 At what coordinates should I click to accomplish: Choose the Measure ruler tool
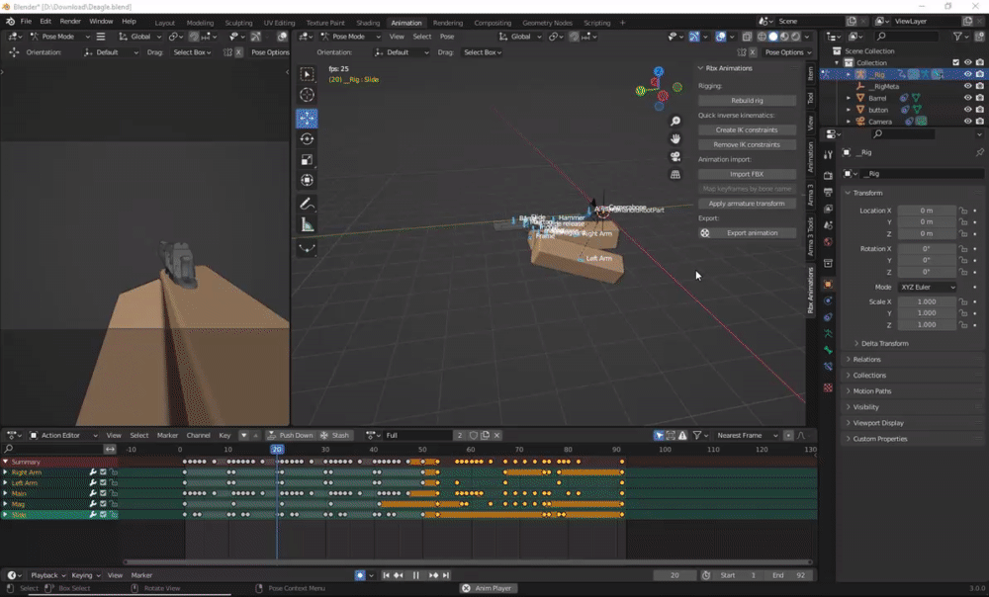point(307,225)
